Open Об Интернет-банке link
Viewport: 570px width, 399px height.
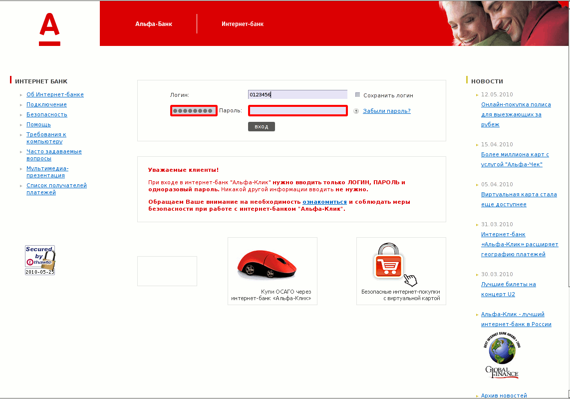coord(55,94)
